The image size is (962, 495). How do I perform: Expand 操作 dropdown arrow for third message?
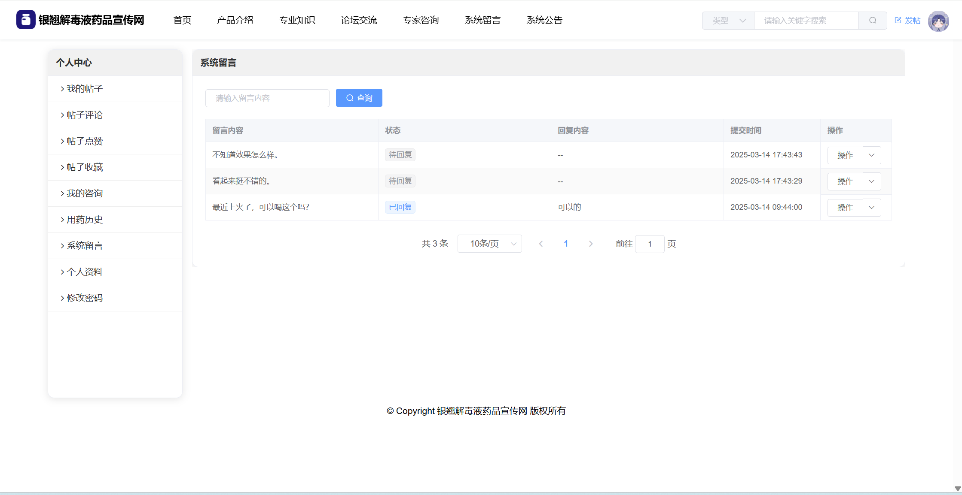pyautogui.click(x=871, y=208)
